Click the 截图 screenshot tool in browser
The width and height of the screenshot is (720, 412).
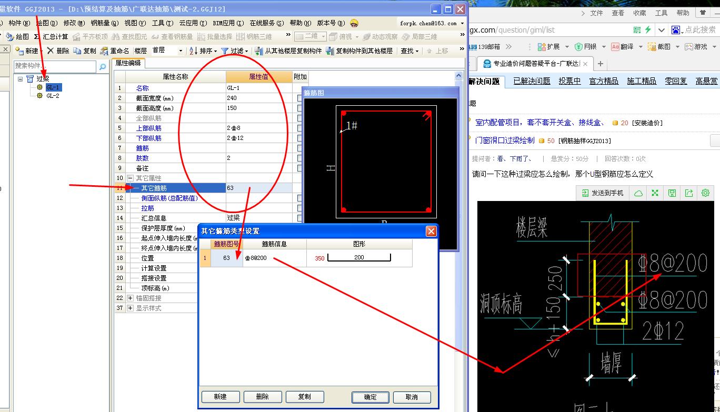click(x=659, y=47)
